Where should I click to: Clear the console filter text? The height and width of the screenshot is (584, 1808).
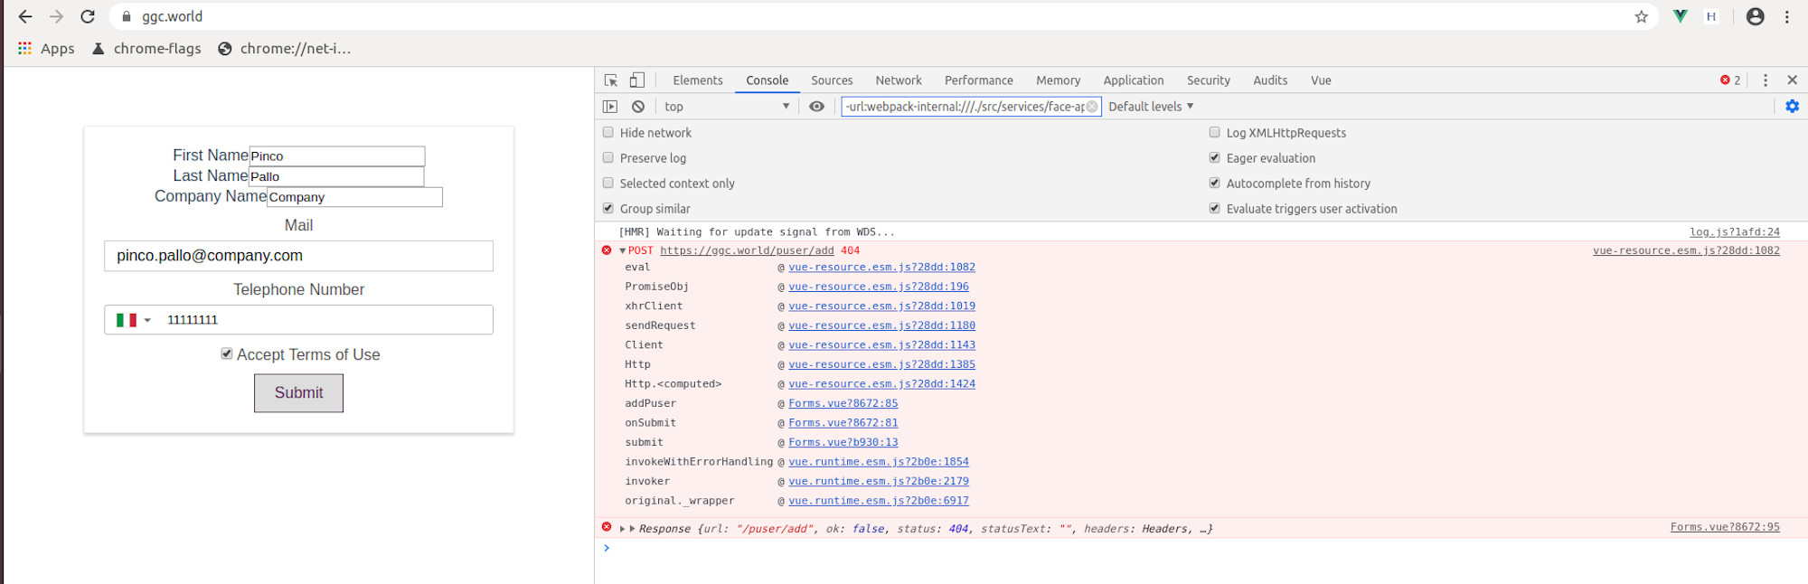(x=1092, y=107)
